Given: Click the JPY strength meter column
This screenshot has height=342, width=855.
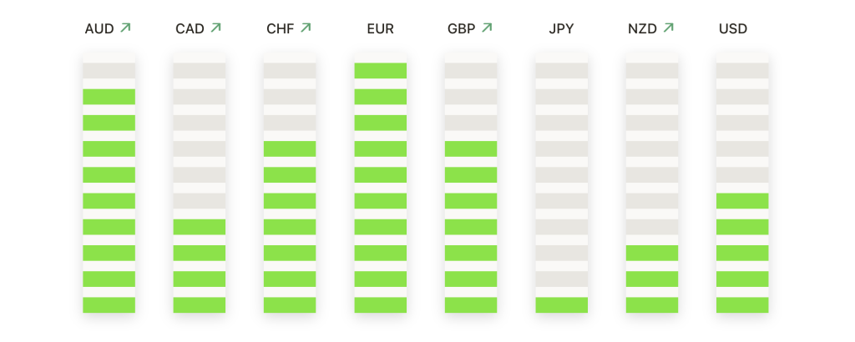Looking at the screenshot, I should (561, 188).
